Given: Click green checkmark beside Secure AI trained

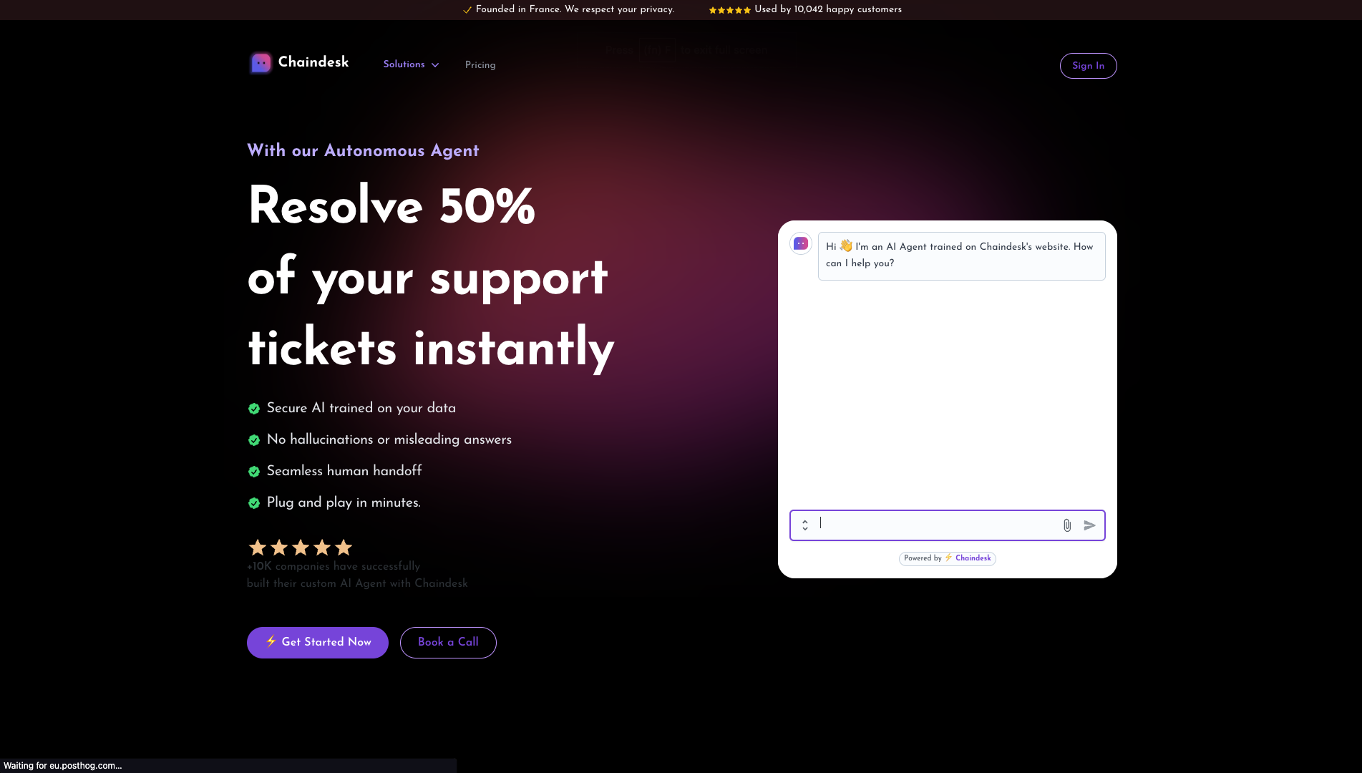Looking at the screenshot, I should coord(253,409).
